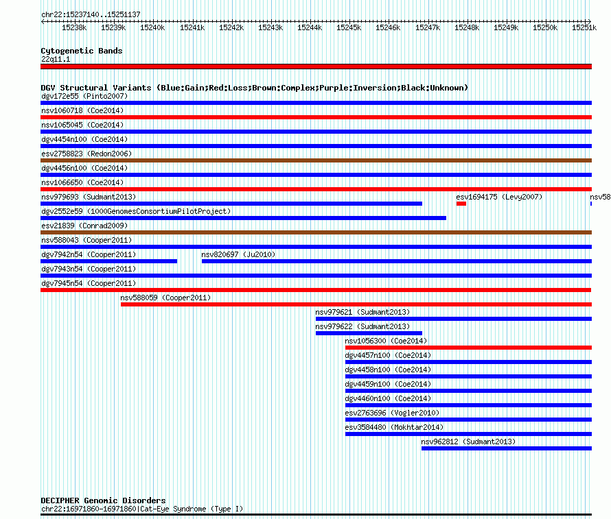Select the DECIPHER Genomic Disorders track title

pos(103,500)
